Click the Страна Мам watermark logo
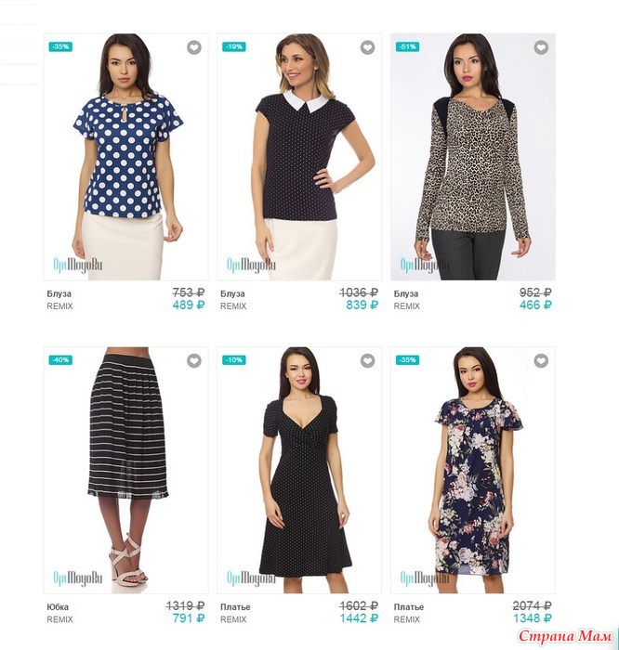 point(565,636)
